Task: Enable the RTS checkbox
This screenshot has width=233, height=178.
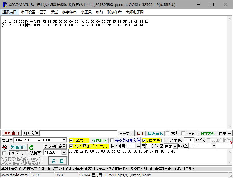Action: 4,153
